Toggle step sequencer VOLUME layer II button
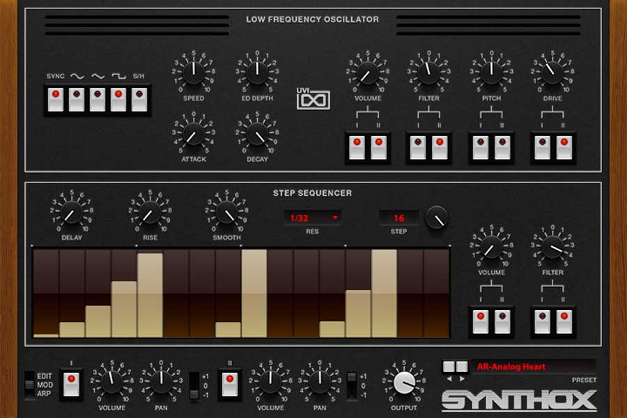 point(502,322)
